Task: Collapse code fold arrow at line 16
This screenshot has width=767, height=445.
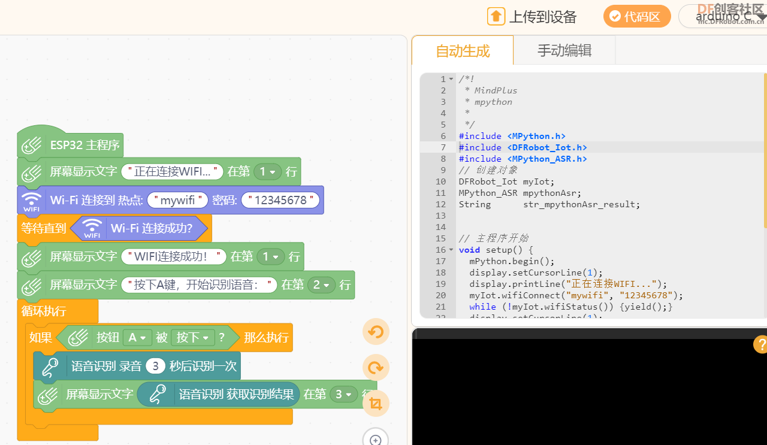Action: click(x=452, y=250)
